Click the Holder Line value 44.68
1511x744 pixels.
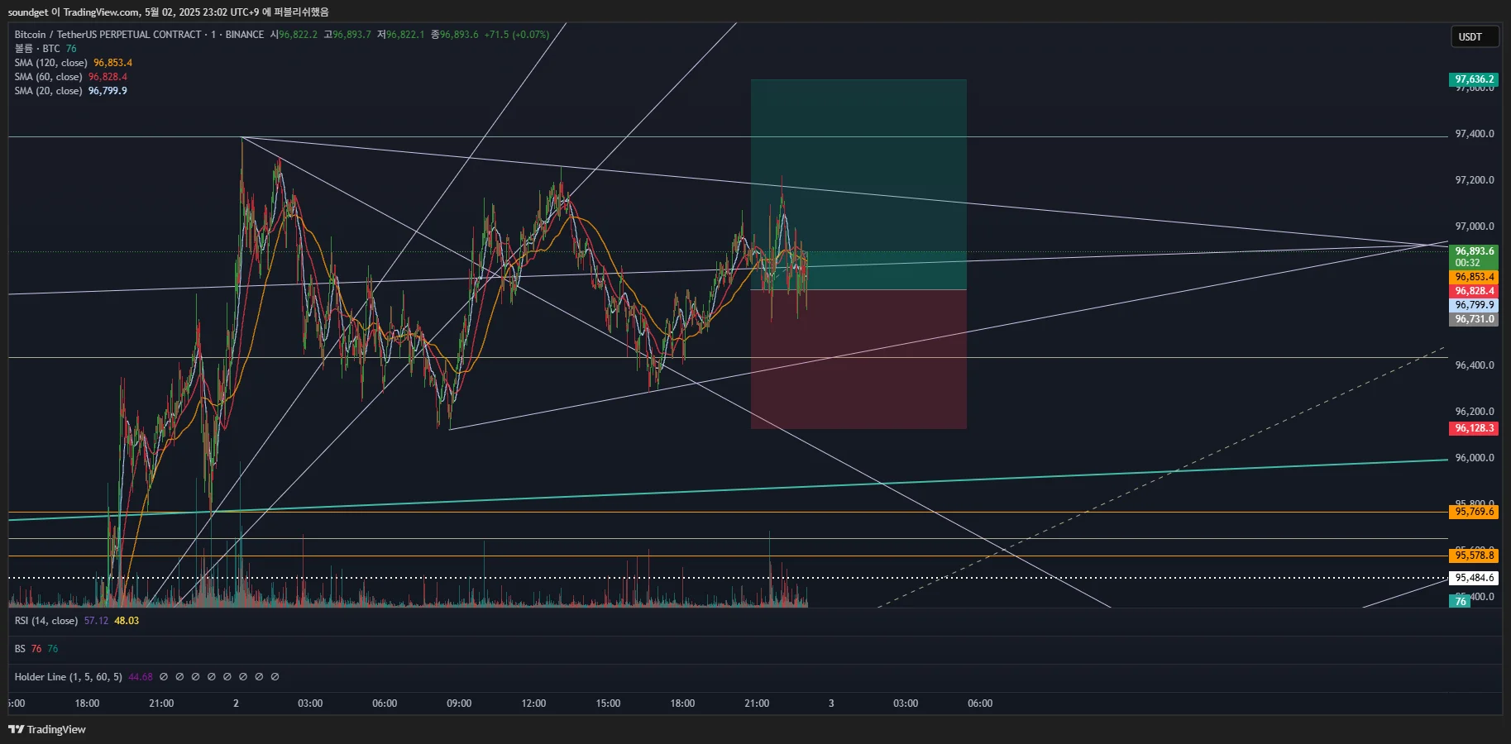click(x=141, y=677)
